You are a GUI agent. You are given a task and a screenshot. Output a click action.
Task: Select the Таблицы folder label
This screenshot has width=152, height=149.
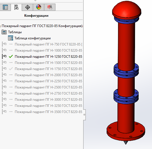click(x=15, y=32)
